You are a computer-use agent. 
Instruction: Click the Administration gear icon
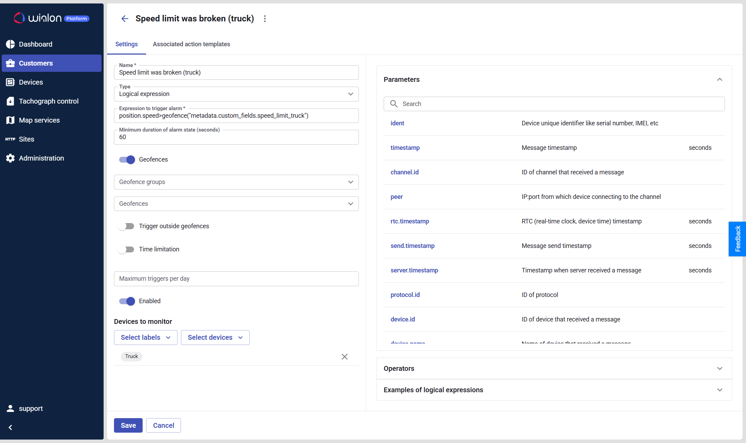10,158
